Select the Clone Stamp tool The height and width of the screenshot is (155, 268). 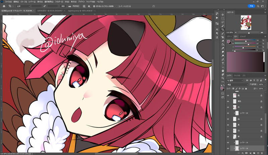click(223, 37)
